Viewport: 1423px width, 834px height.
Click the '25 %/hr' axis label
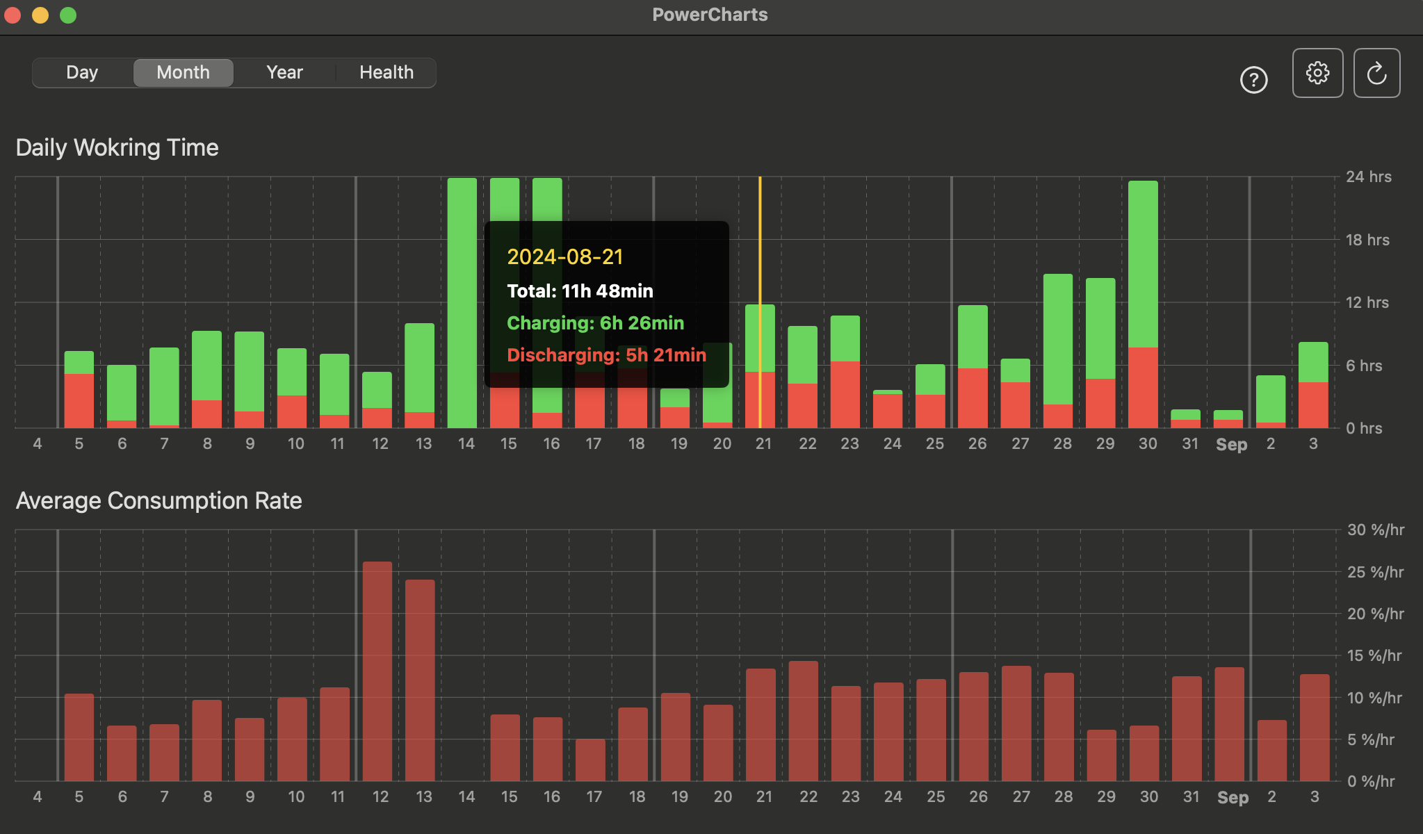[x=1375, y=572]
